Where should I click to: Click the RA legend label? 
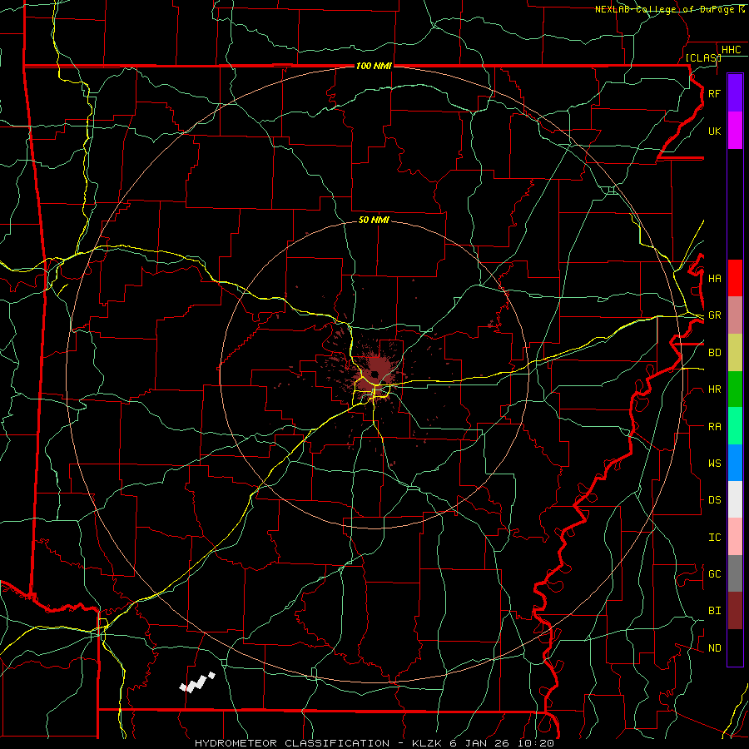[714, 427]
